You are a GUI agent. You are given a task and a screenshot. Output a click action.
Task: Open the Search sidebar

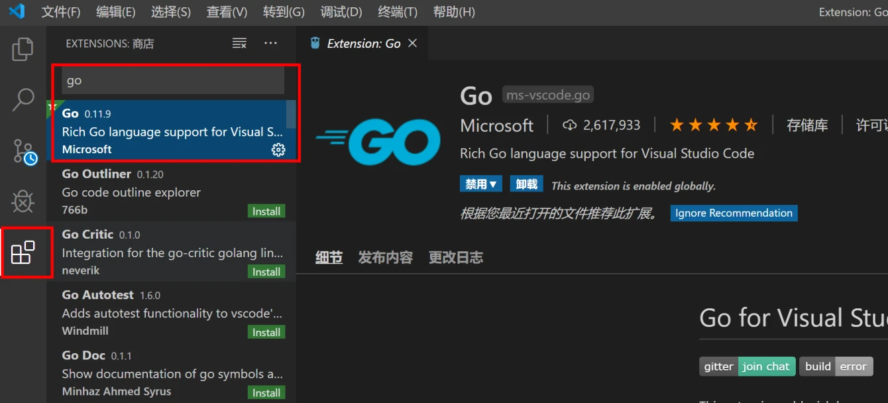click(23, 99)
